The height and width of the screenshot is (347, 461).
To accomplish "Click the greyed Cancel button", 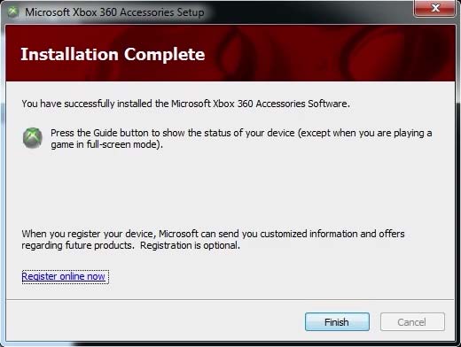I will click(412, 321).
